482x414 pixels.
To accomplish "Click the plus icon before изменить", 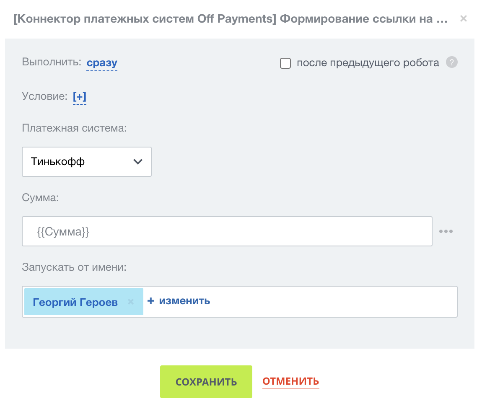I will pos(151,301).
